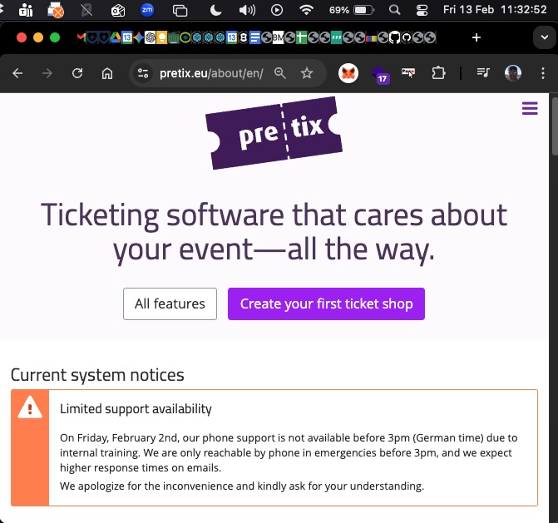558x523 pixels.
Task: Open the Chrome extensions puzzle icon
Action: click(438, 73)
